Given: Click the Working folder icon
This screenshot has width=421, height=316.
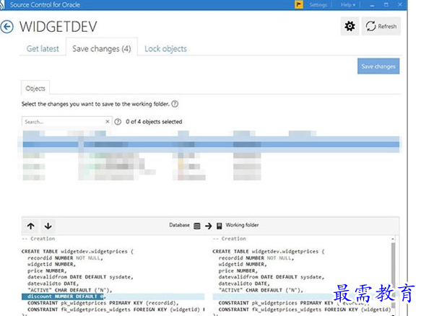Looking at the screenshot, I should click(x=220, y=226).
